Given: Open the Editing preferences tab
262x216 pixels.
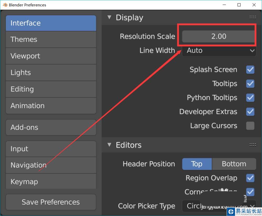Looking at the screenshot, I should [51, 89].
